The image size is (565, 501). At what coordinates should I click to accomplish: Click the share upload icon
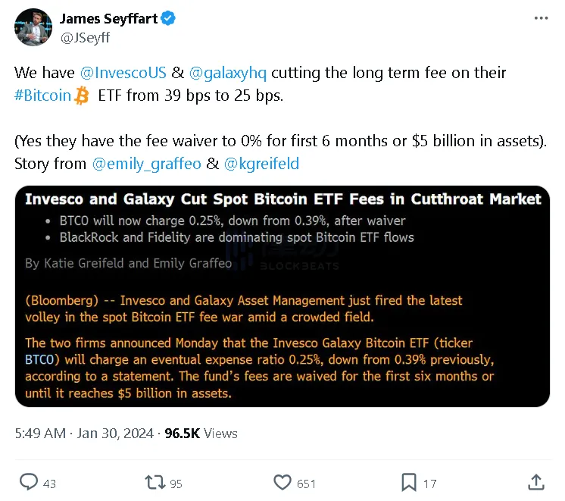click(535, 482)
